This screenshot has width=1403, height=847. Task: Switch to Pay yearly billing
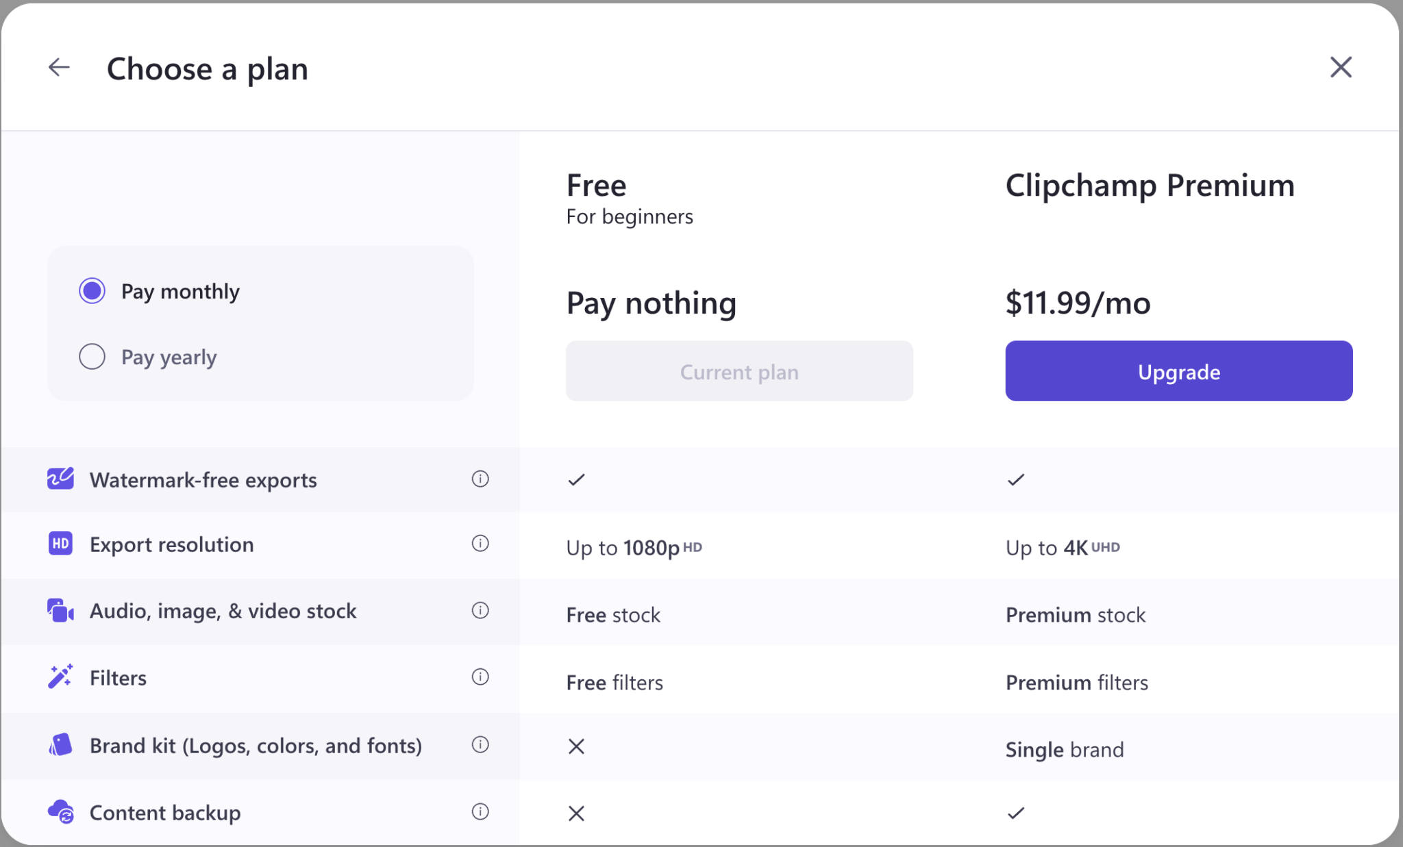pos(92,356)
